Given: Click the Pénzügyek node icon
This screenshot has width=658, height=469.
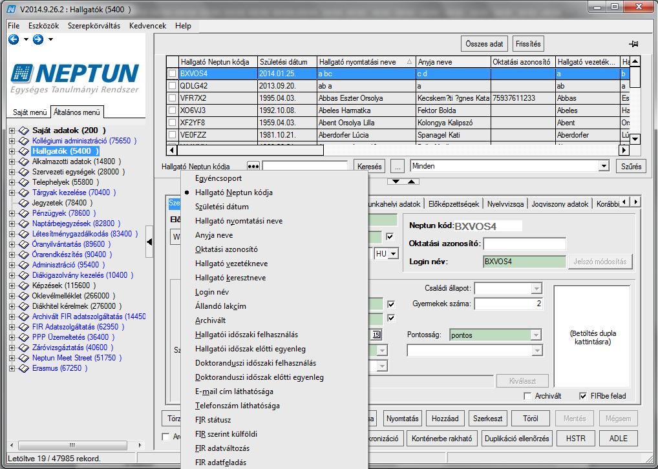Looking at the screenshot, I should 24,213.
